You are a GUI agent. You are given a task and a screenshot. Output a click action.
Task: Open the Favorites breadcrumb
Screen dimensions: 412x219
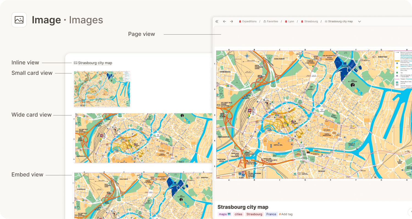point(271,21)
